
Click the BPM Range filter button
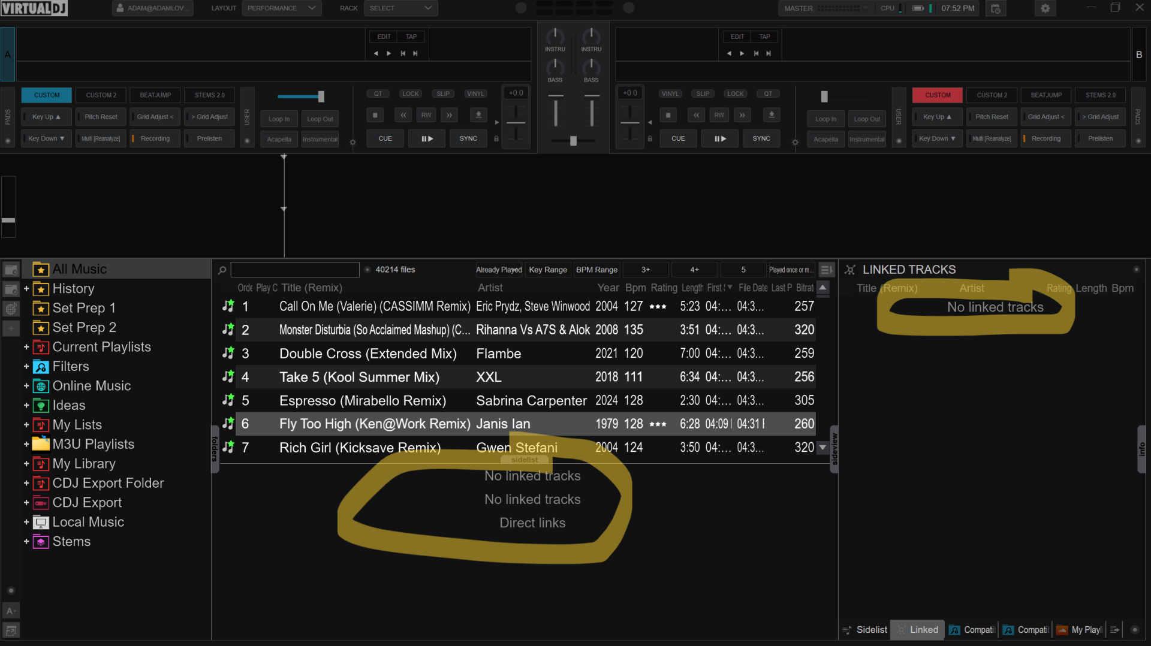pyautogui.click(x=596, y=270)
